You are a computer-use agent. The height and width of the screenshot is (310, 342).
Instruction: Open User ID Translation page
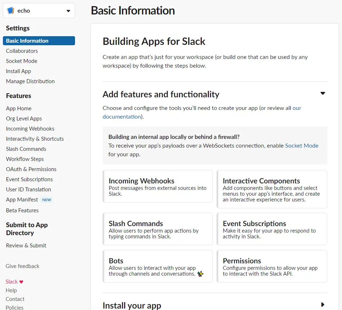28,190
